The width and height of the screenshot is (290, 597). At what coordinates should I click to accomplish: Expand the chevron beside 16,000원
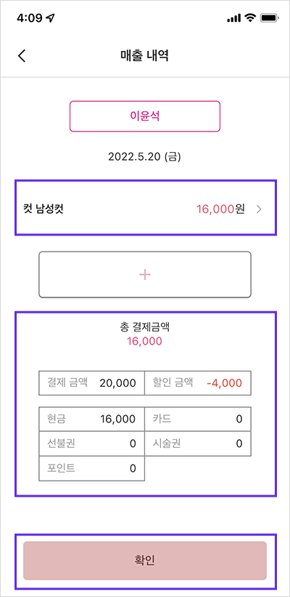[259, 209]
